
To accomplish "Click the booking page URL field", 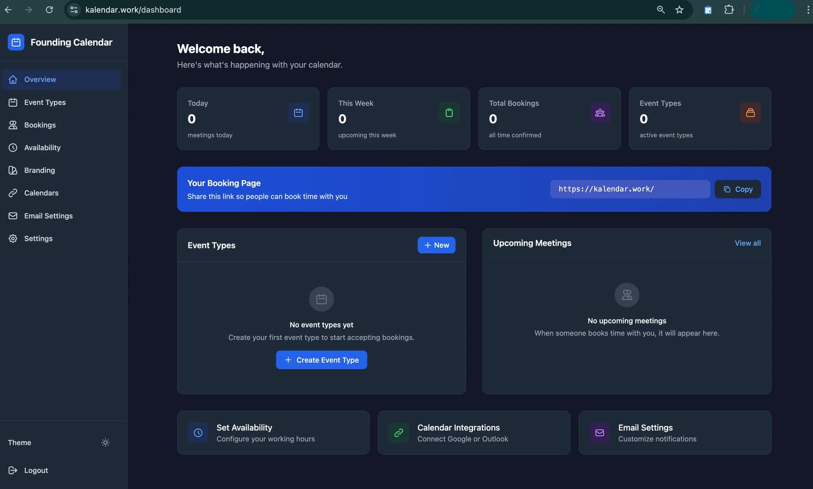I will point(630,189).
